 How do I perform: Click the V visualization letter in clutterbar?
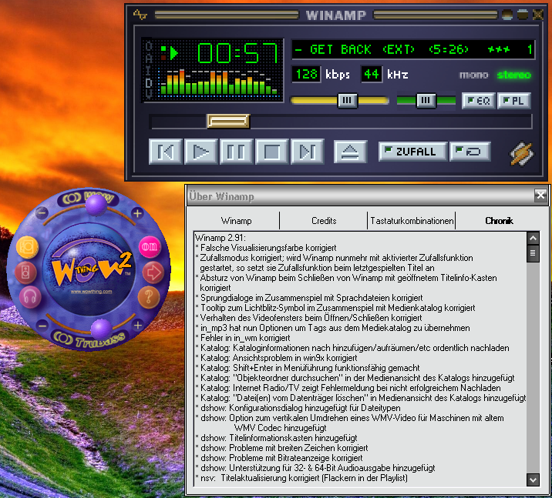(149, 94)
